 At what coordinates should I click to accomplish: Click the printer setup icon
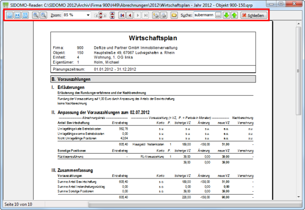click(156, 15)
